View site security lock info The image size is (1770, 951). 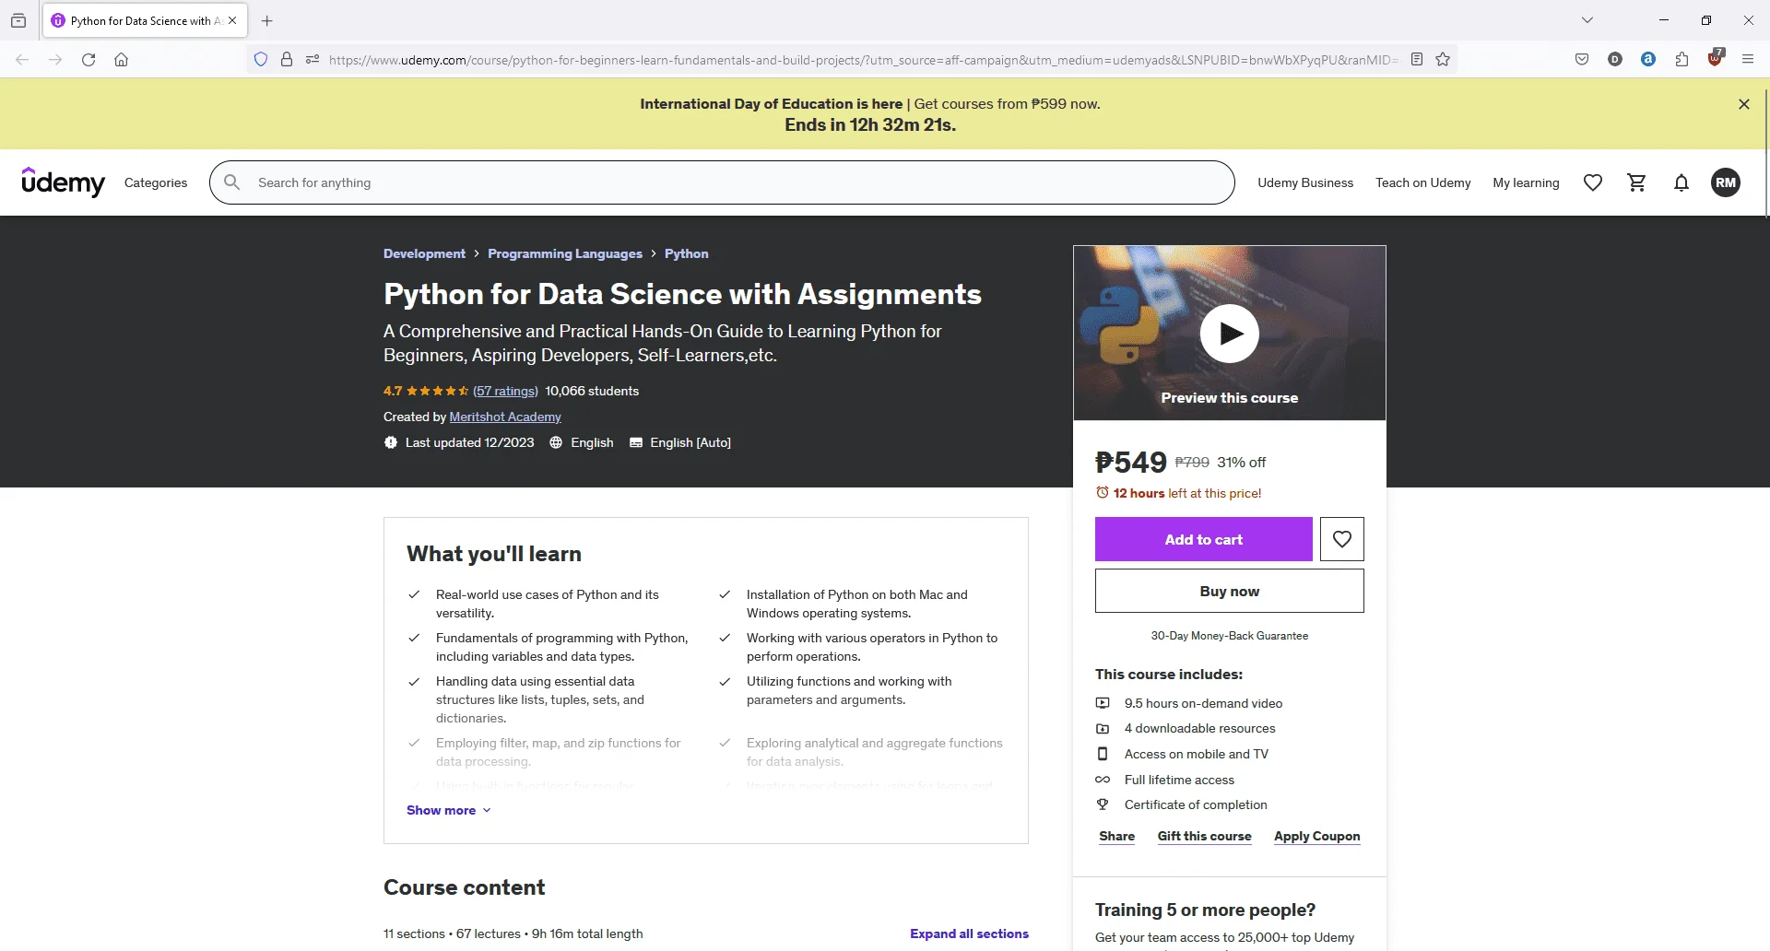click(287, 60)
